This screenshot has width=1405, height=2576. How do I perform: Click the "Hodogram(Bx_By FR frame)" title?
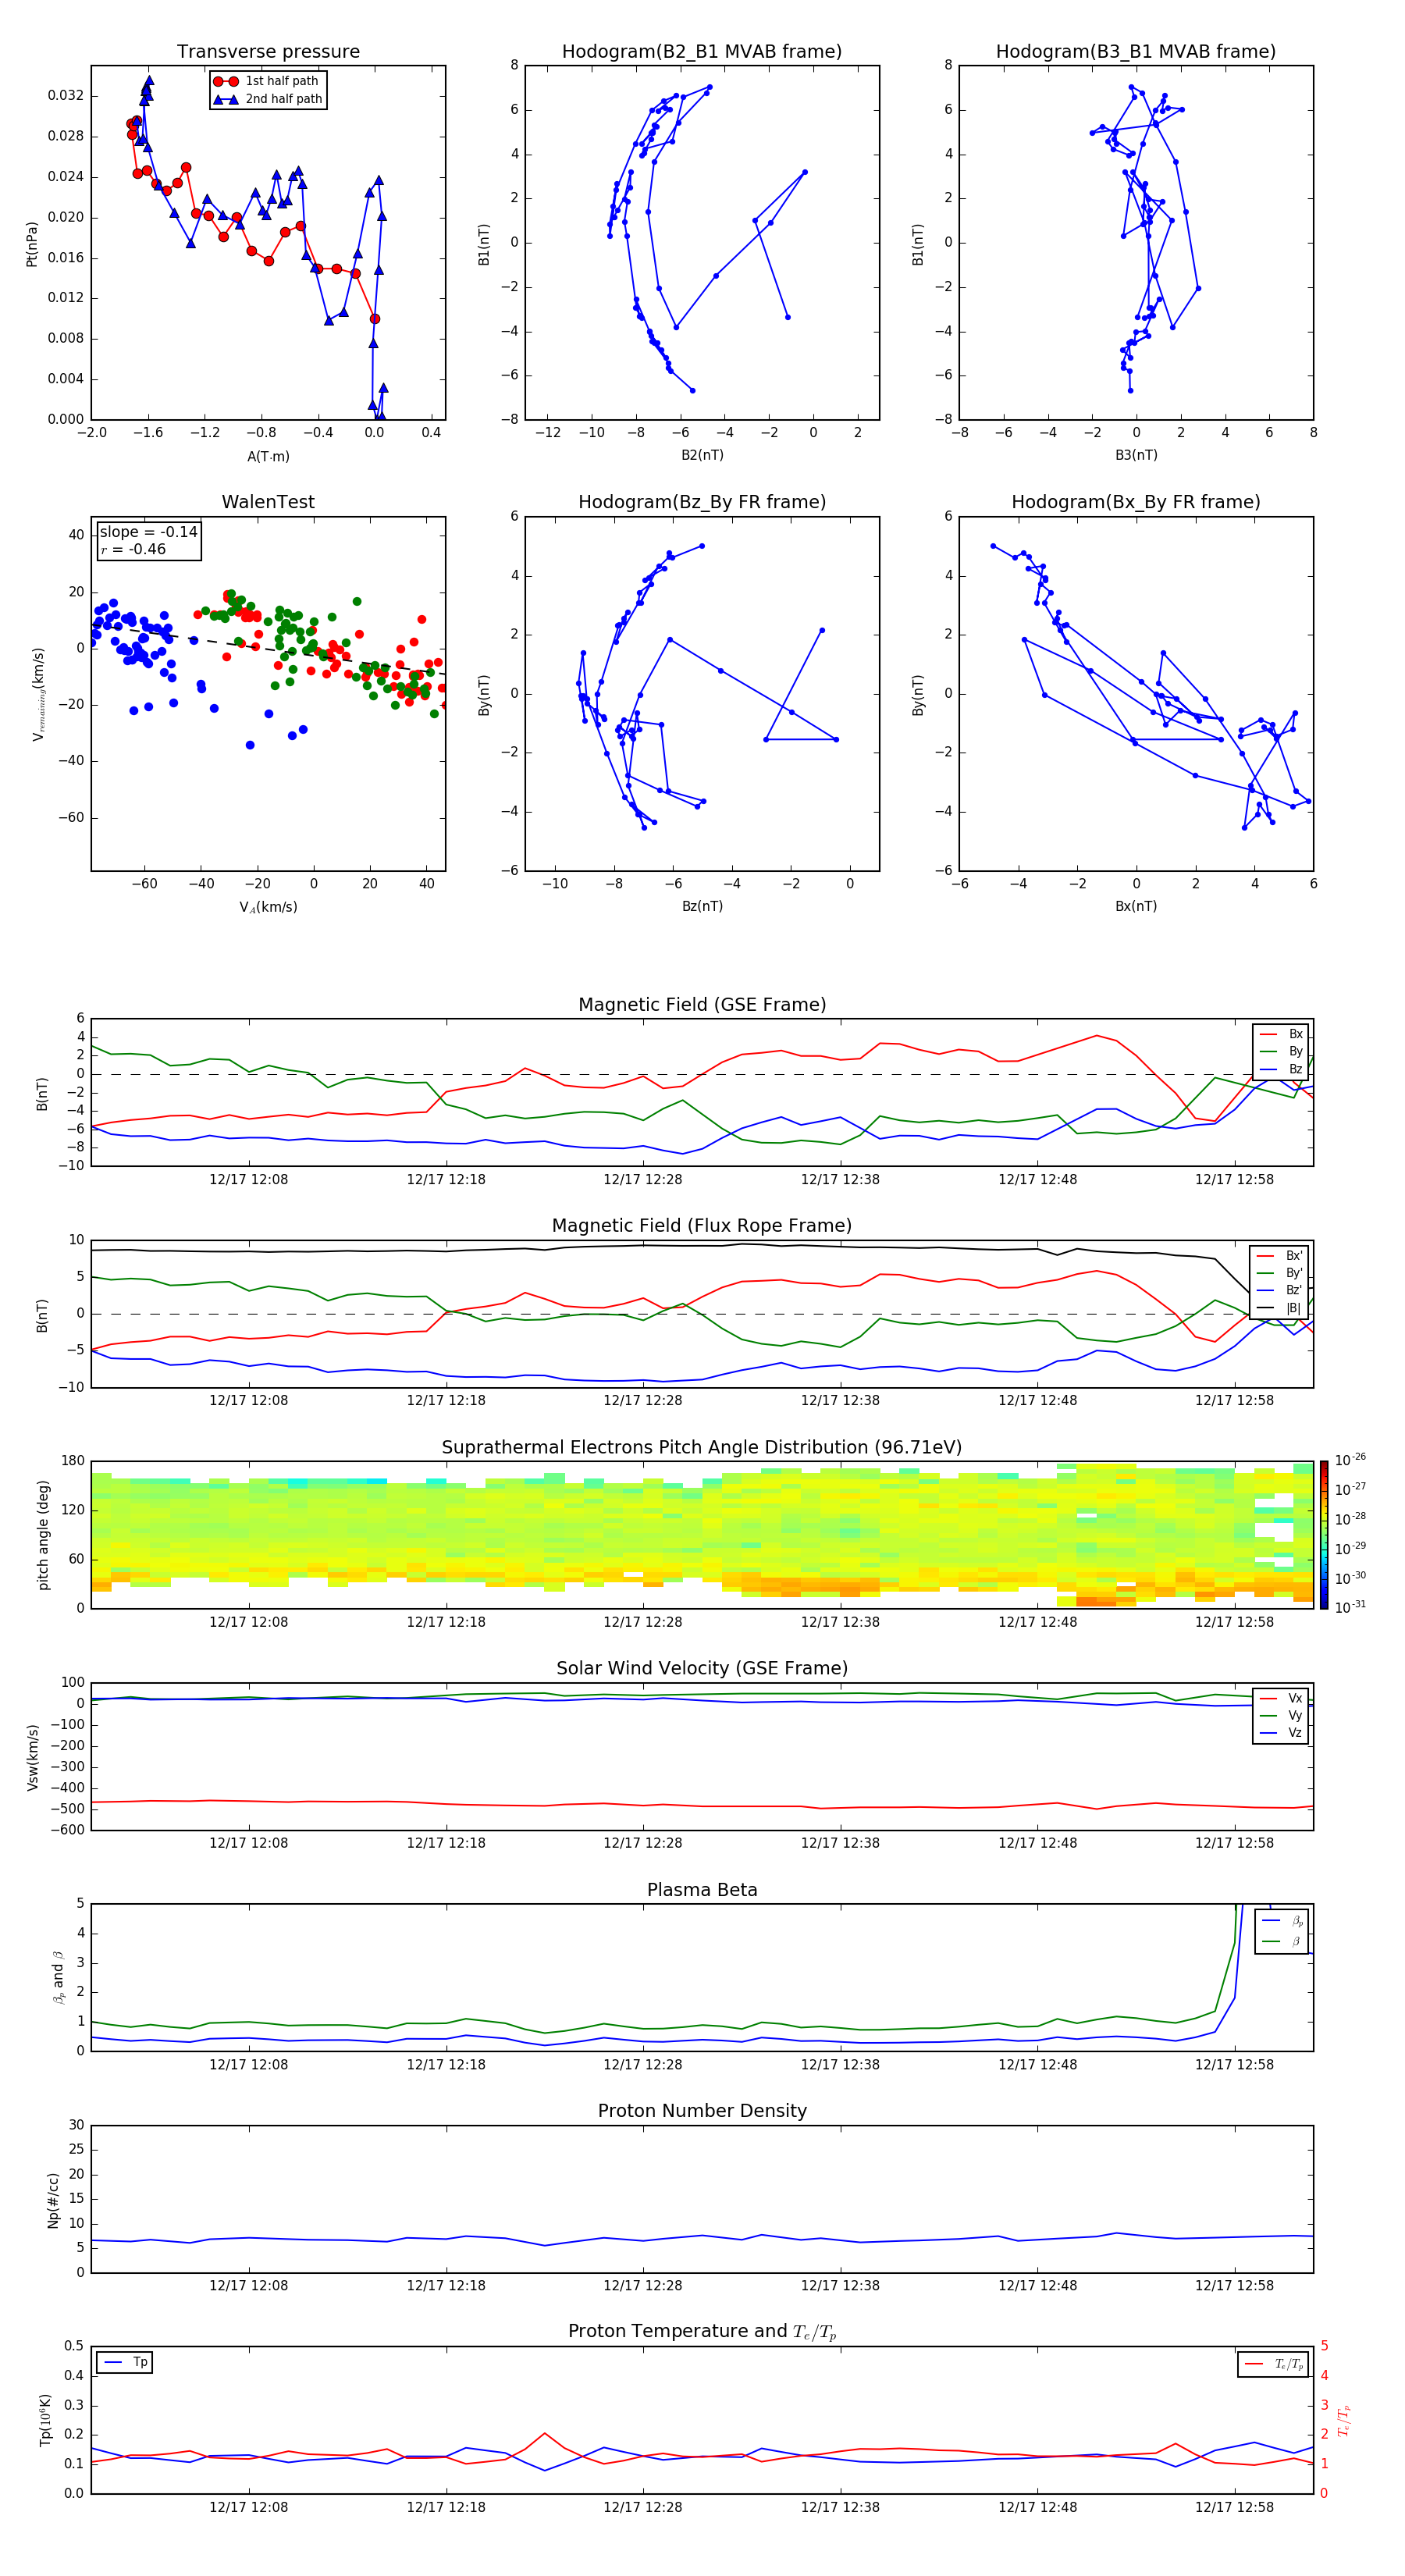1136,502
